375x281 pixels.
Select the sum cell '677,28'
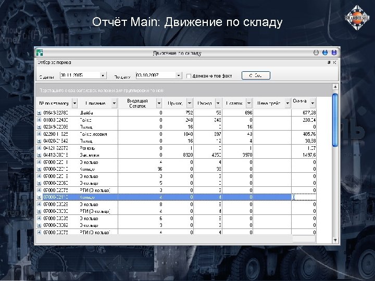[x=304, y=113]
